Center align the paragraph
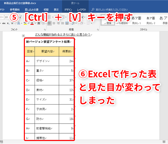The image size is (168, 144). tap(54, 23)
